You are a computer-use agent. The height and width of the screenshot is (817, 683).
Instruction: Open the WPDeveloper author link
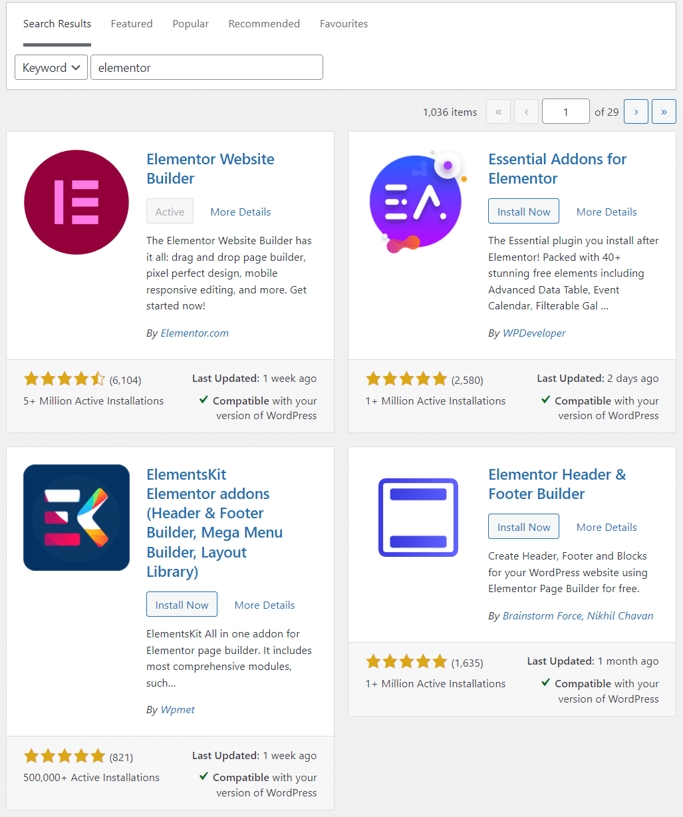pyautogui.click(x=533, y=333)
